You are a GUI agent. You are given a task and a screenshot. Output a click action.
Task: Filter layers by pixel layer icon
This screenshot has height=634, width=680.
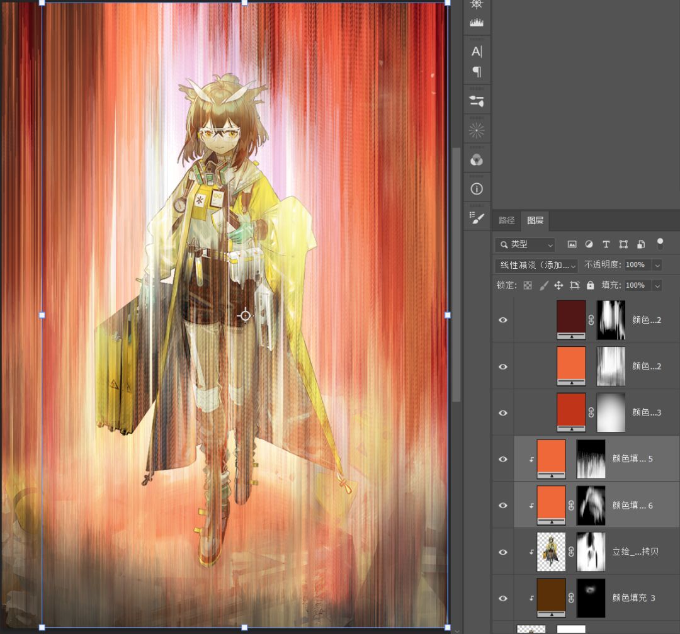(572, 244)
